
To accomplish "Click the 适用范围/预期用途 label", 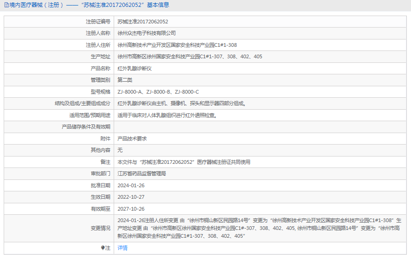I will (90, 115).
